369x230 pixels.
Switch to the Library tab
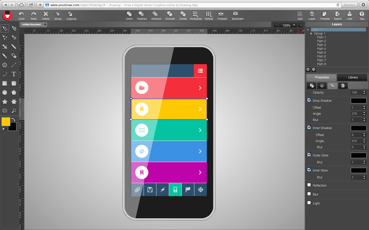click(352, 77)
